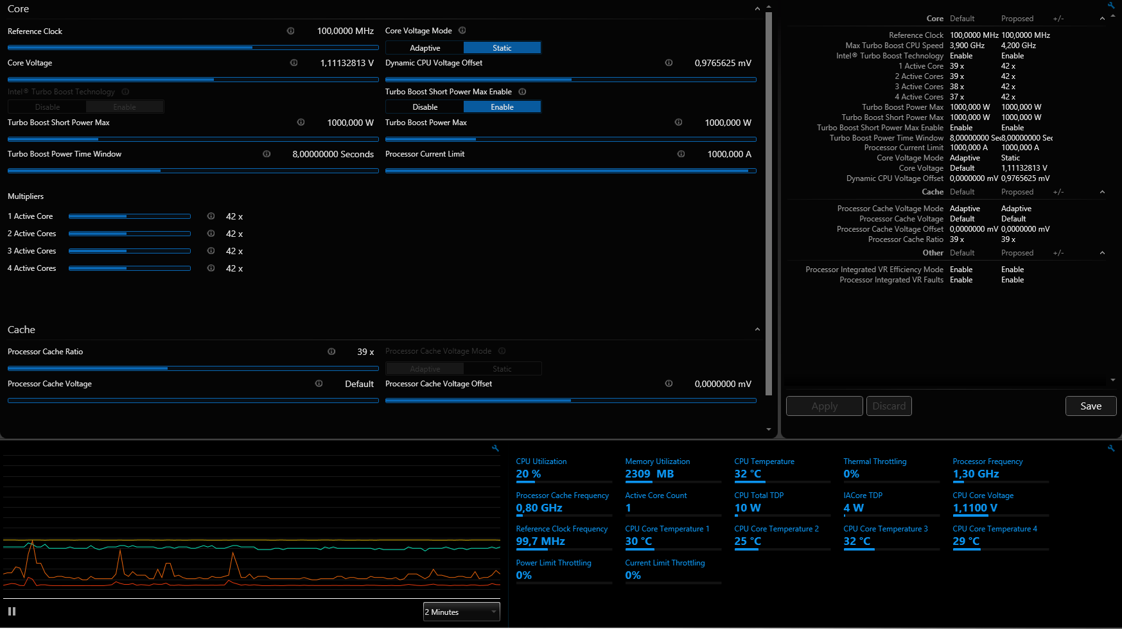Collapse the Core section

(x=757, y=9)
